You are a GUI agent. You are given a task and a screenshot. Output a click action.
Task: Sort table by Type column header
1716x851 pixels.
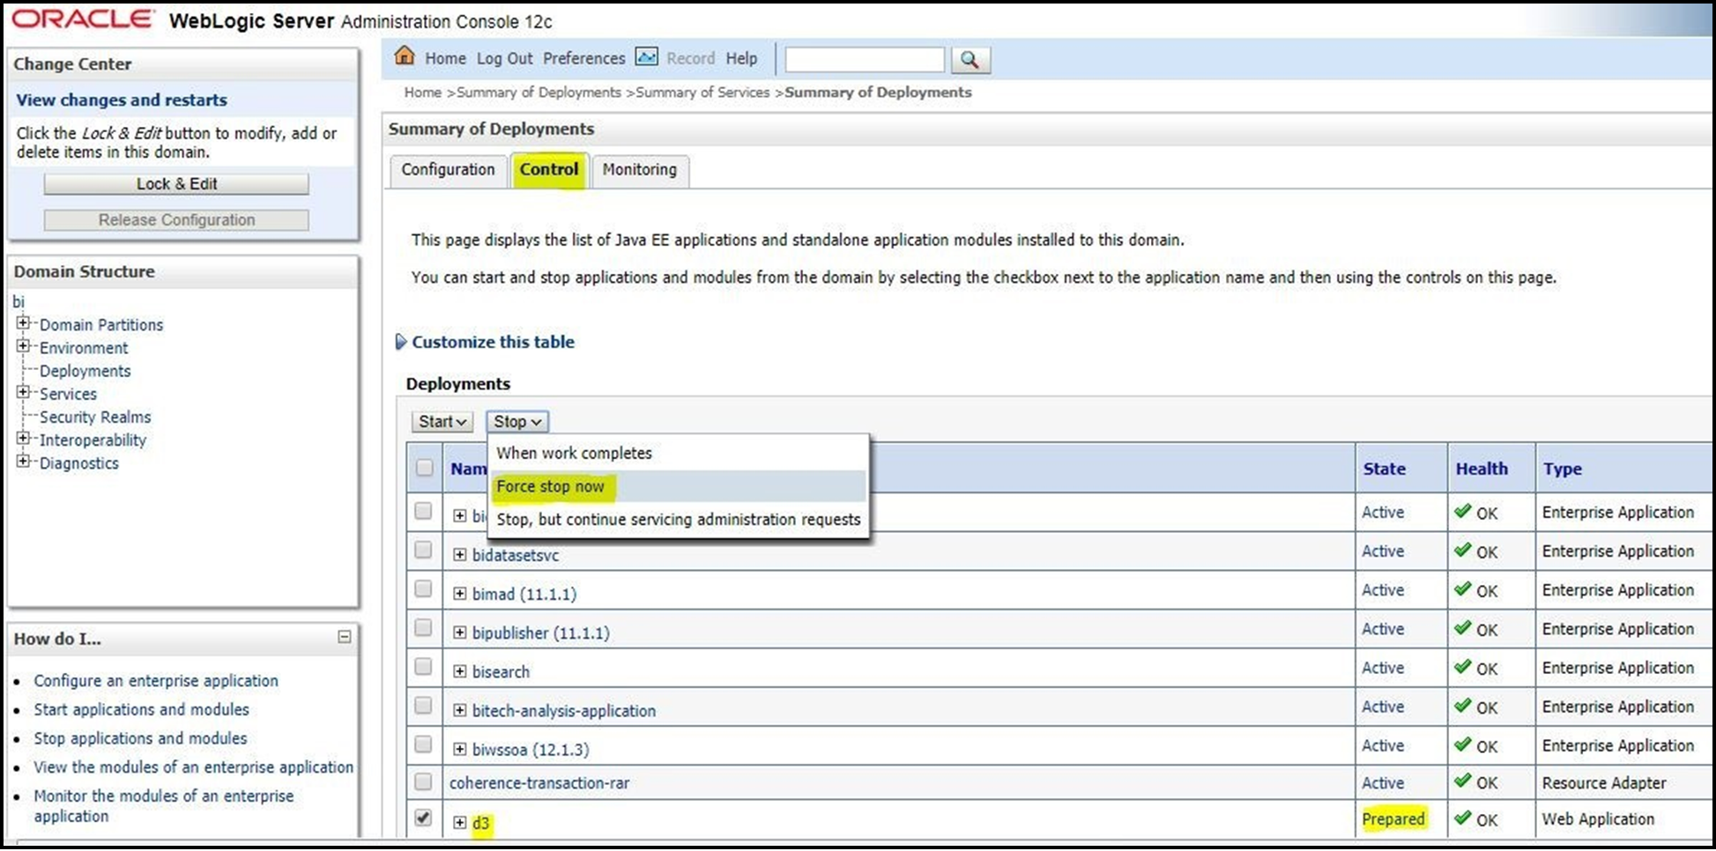pyautogui.click(x=1562, y=470)
